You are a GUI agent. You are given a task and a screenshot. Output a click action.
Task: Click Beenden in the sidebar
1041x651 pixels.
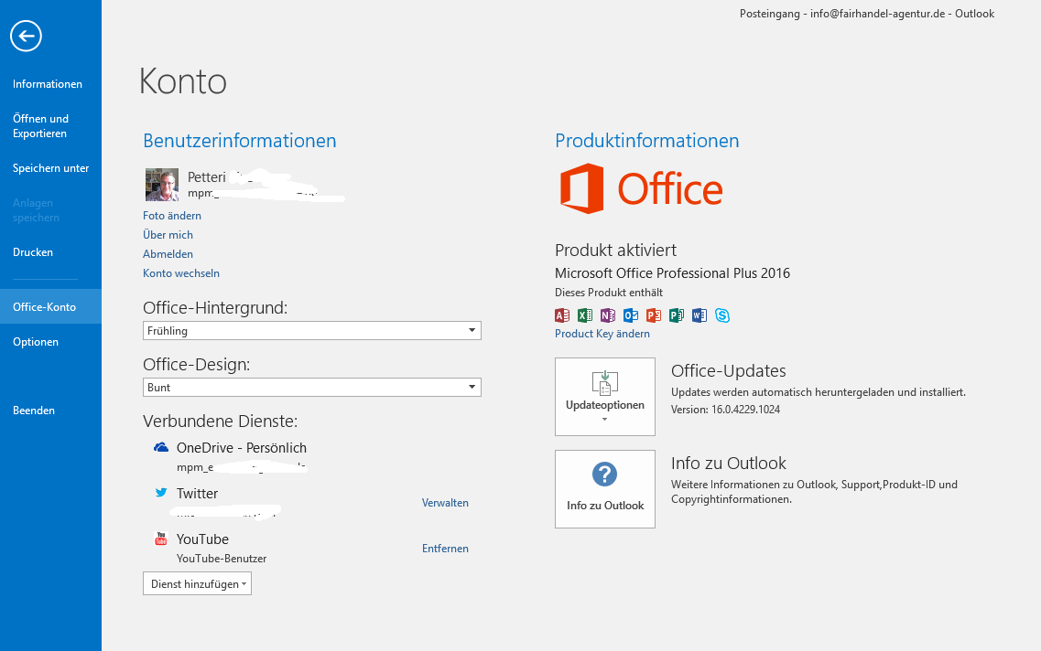pyautogui.click(x=33, y=411)
